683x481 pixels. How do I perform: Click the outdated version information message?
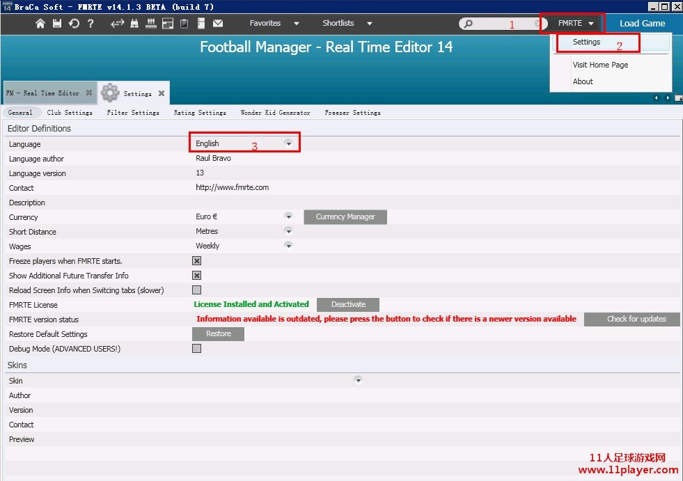386,319
